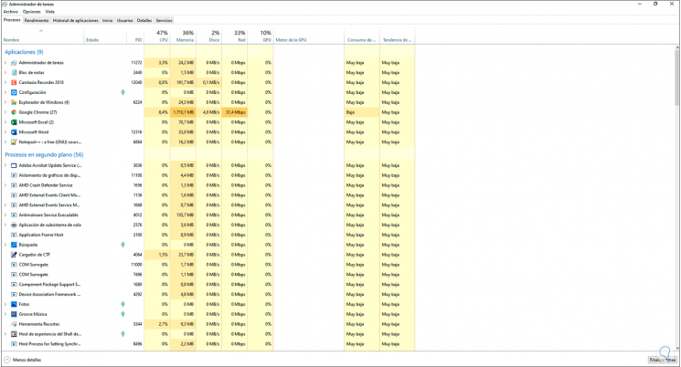Expand the Microsoft Excel (2) group
This screenshot has width=681, height=367.
5,122
